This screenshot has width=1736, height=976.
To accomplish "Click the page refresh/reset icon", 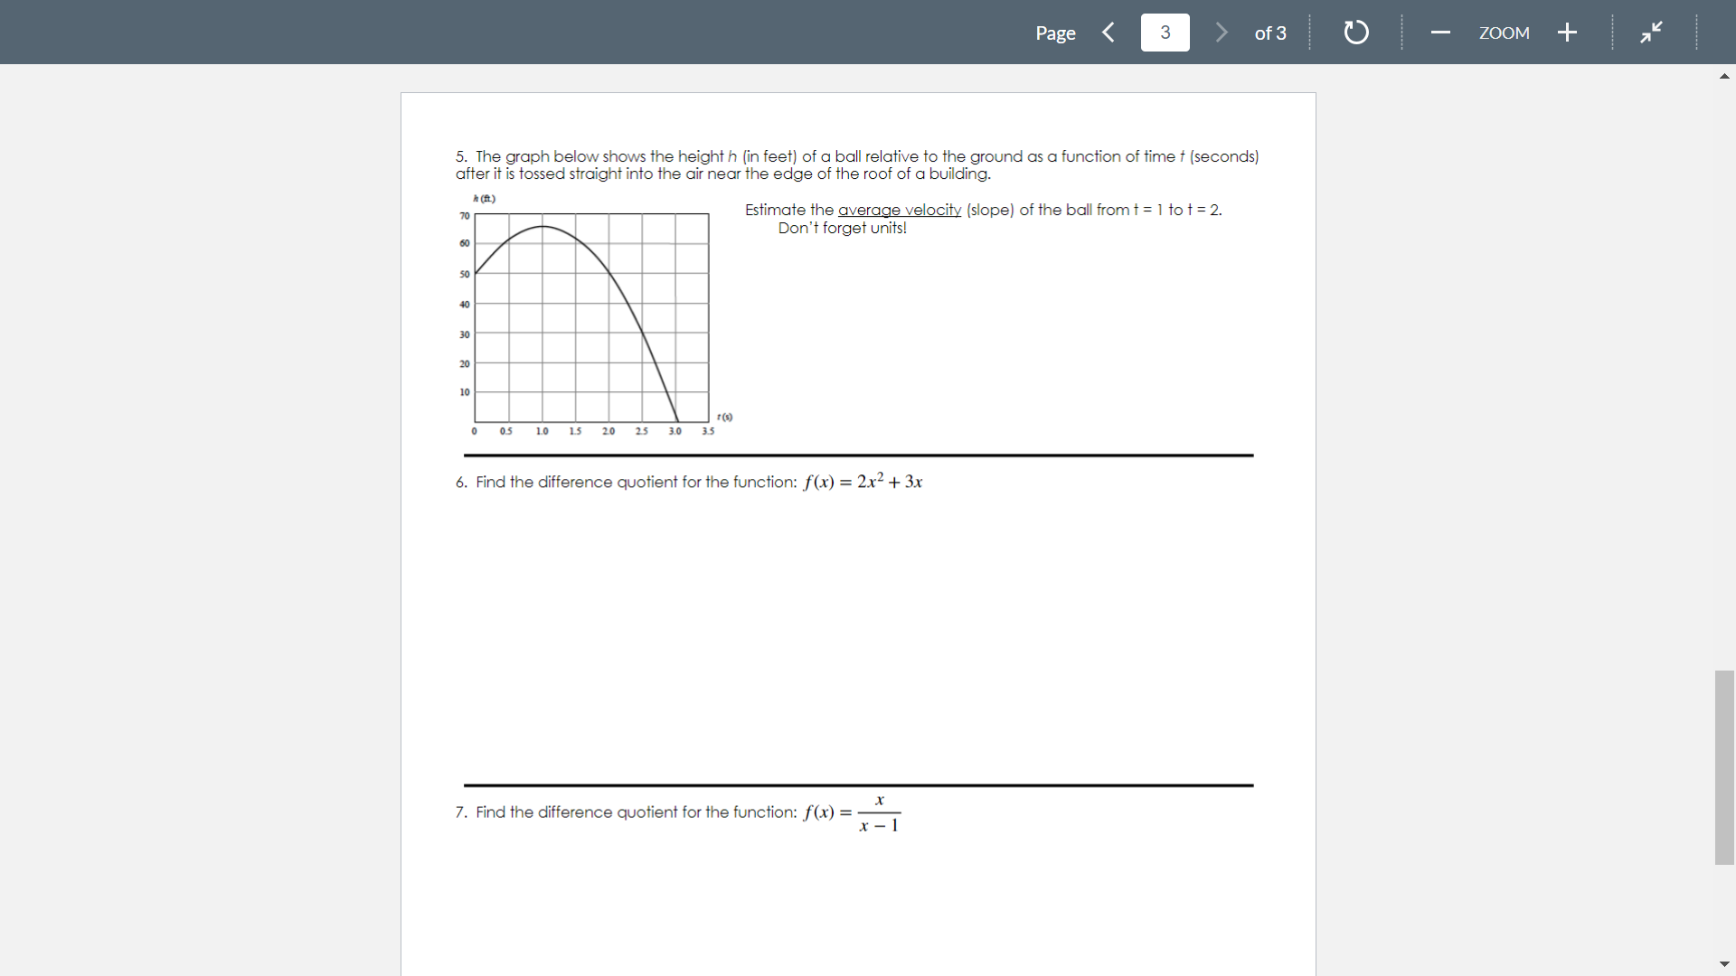I will 1354,33.
